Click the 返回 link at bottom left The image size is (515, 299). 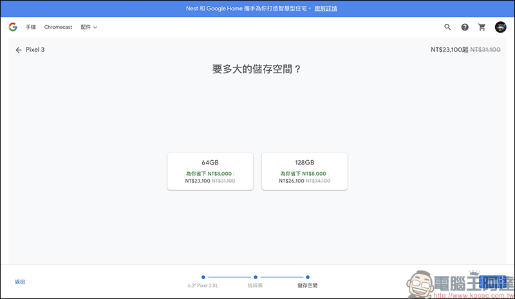click(20, 282)
